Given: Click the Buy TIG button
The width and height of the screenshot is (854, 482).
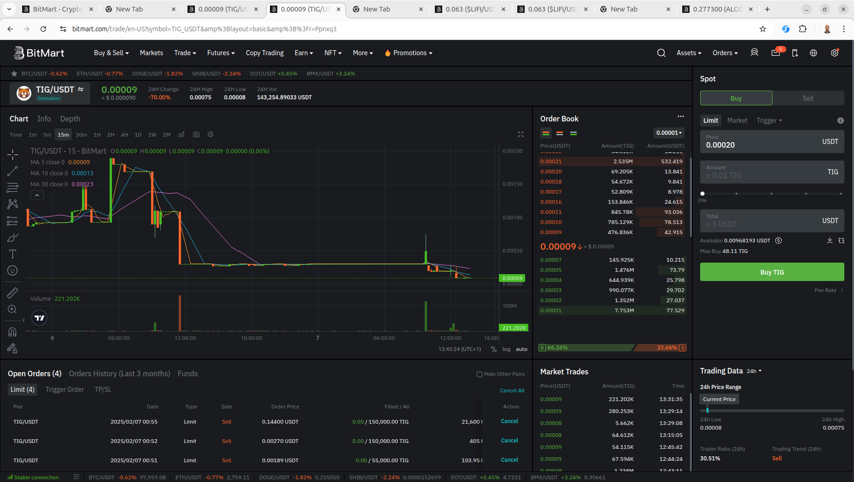Looking at the screenshot, I should click(x=772, y=272).
